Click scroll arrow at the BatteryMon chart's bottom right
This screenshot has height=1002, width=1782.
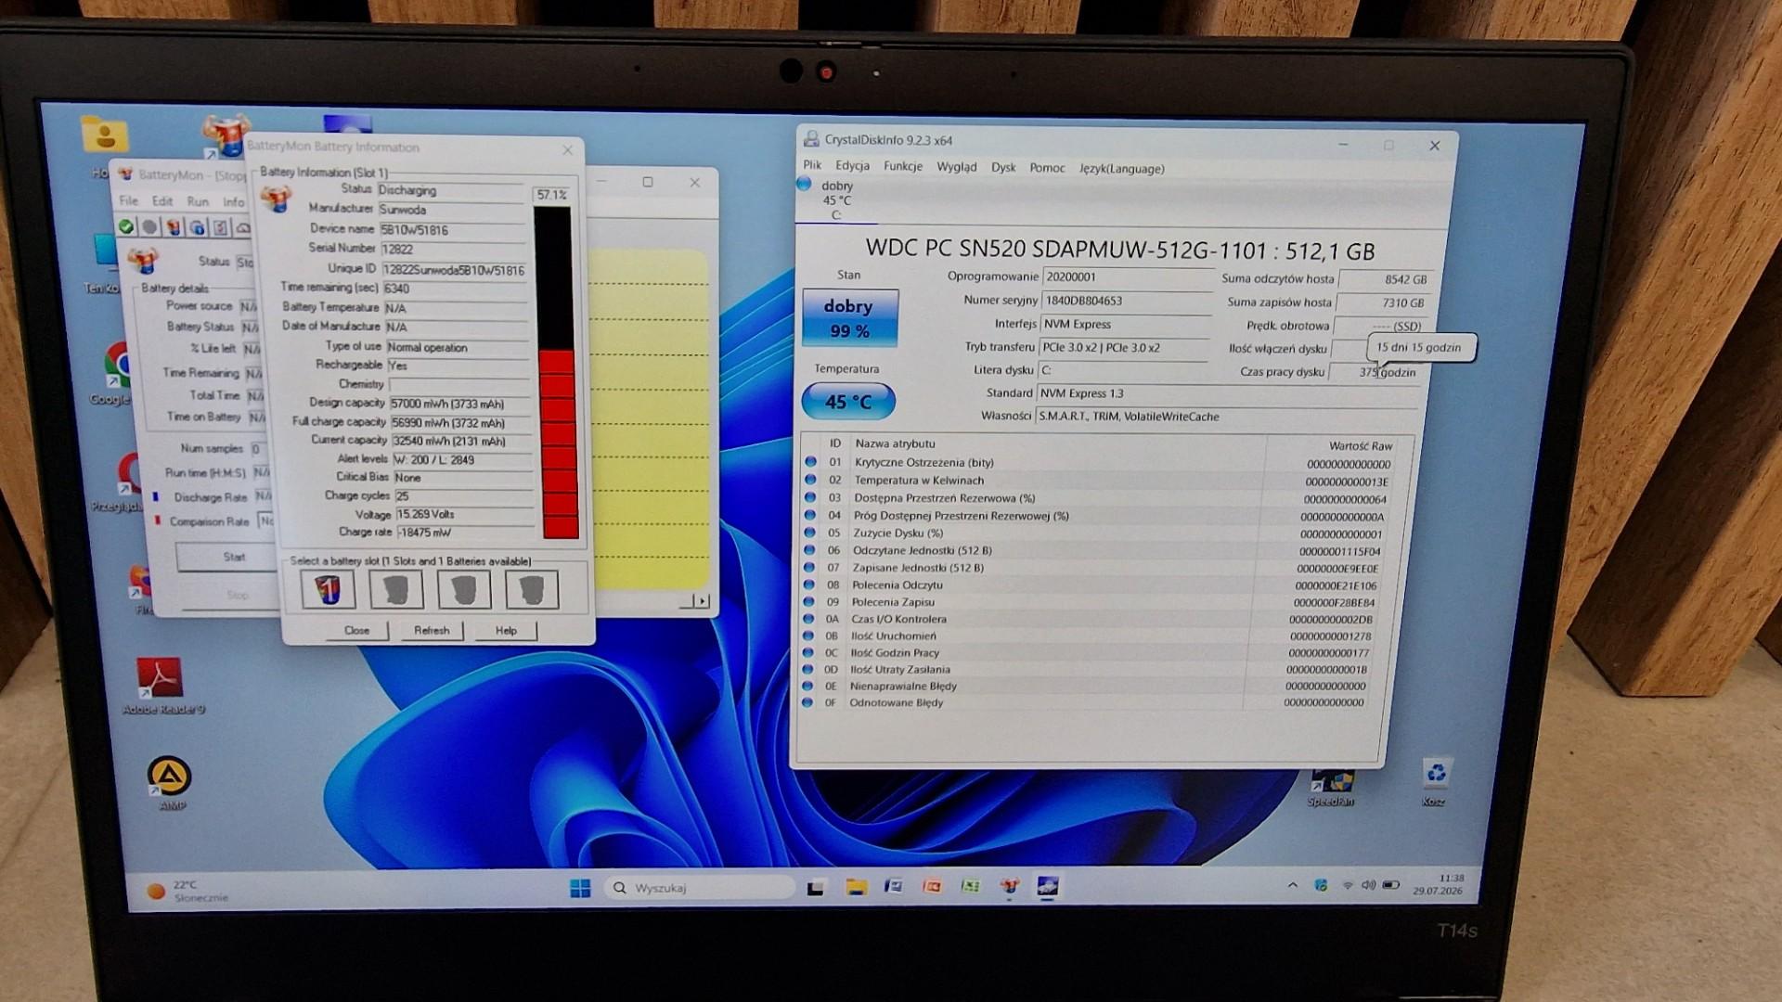click(x=703, y=601)
